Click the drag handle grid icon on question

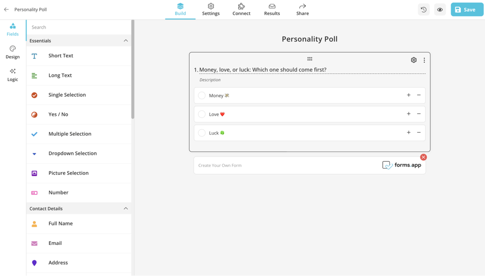coord(309,59)
